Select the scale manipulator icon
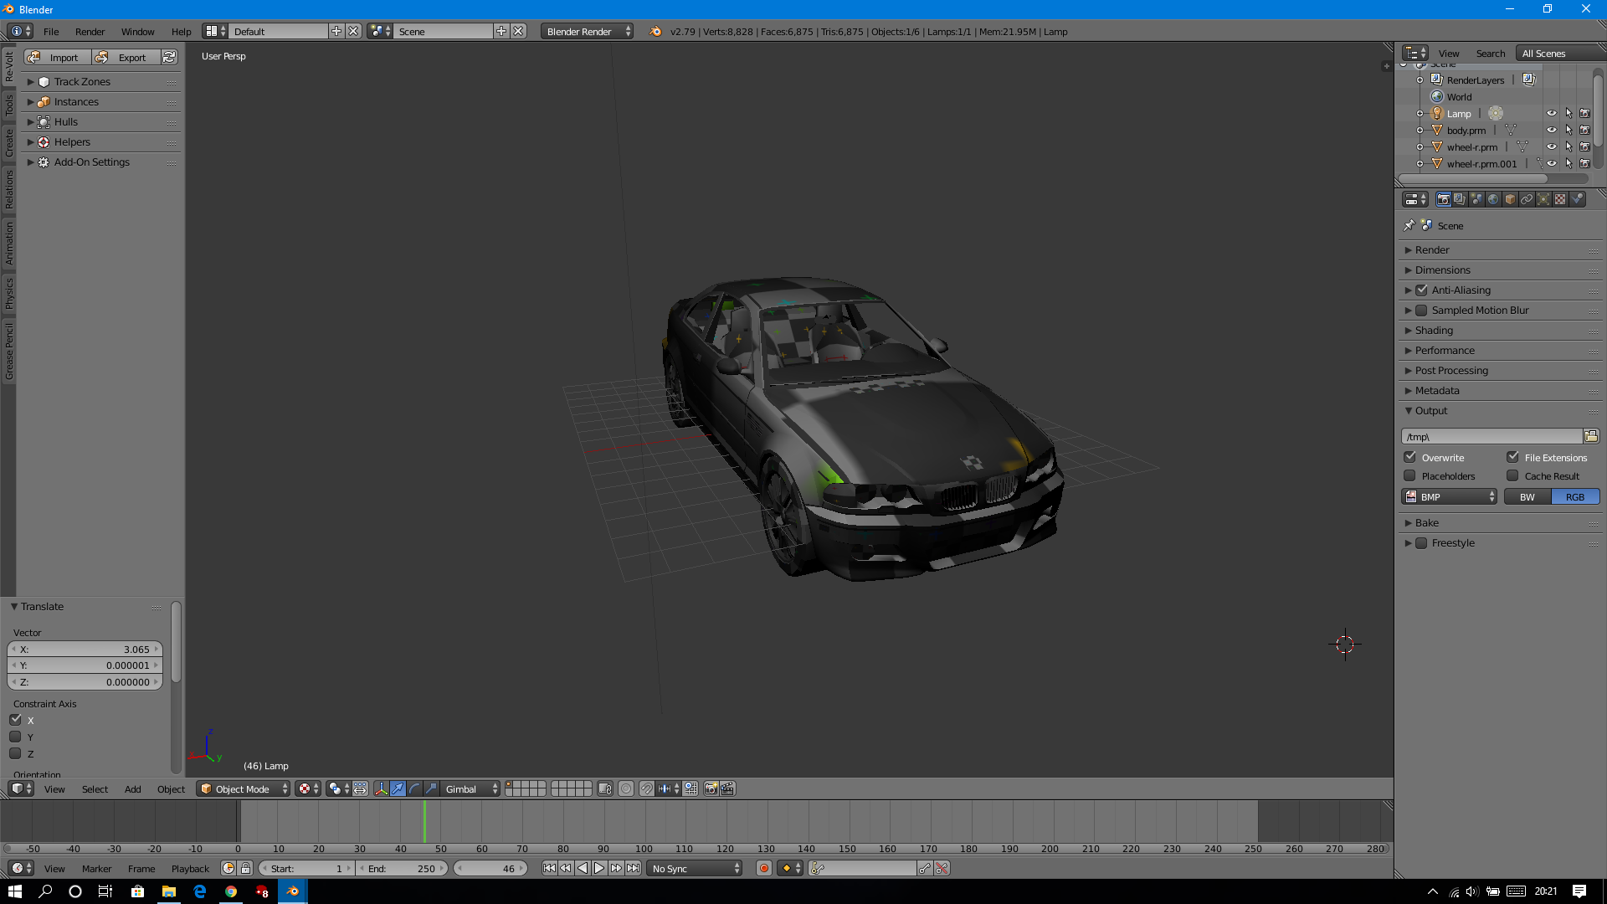The image size is (1607, 904). pos(431,788)
